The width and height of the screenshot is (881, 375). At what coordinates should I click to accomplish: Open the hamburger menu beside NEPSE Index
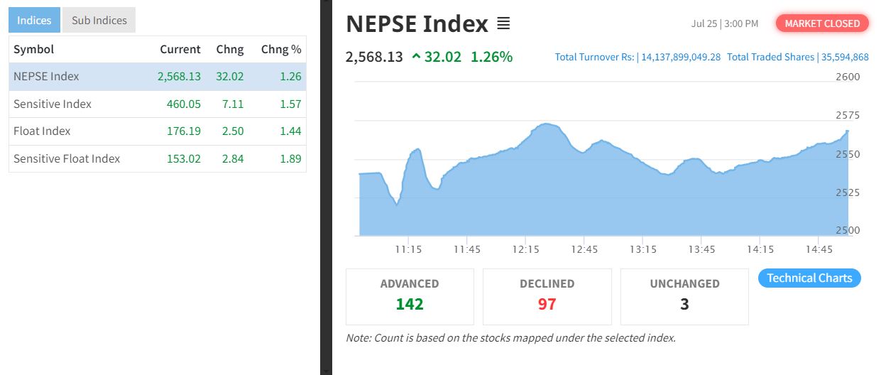(x=503, y=23)
